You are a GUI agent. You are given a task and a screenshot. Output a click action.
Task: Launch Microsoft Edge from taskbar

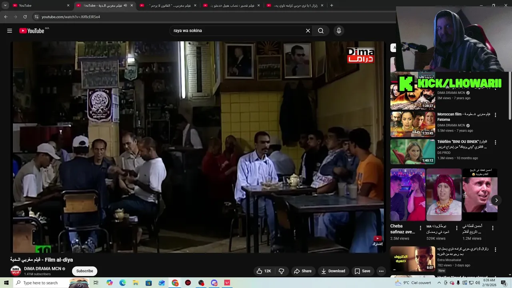122,283
